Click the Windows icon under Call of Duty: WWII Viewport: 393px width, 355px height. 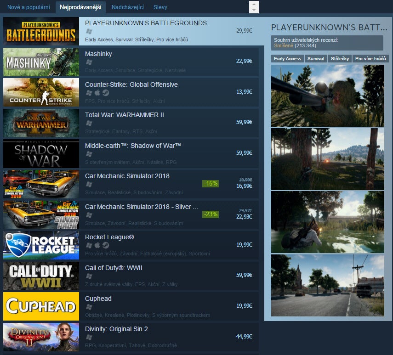(89, 276)
